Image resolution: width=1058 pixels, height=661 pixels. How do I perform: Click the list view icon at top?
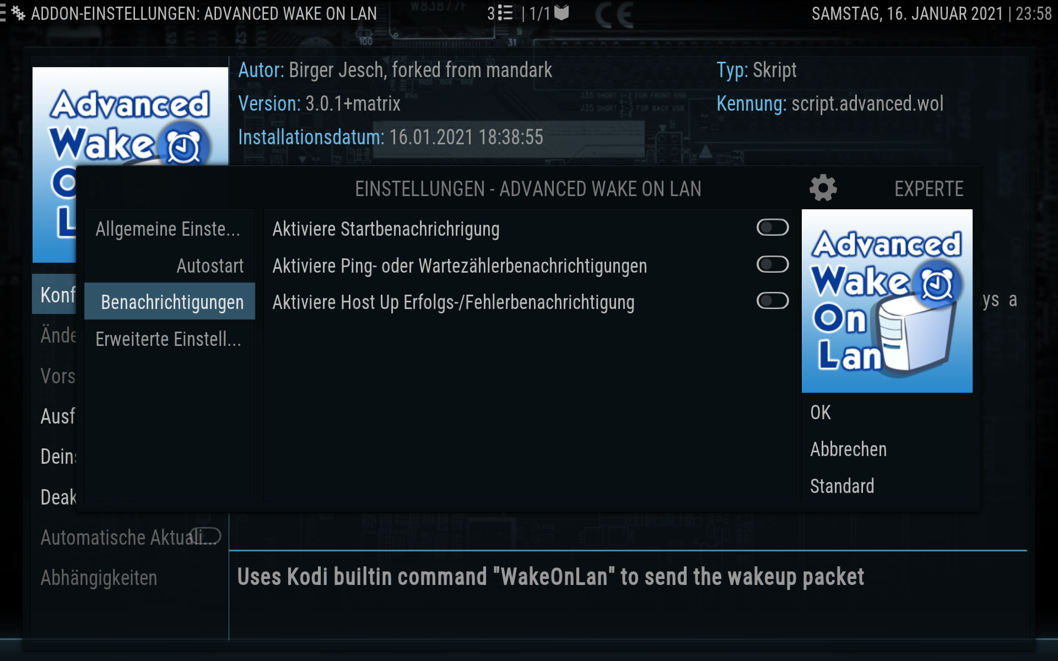[x=505, y=13]
